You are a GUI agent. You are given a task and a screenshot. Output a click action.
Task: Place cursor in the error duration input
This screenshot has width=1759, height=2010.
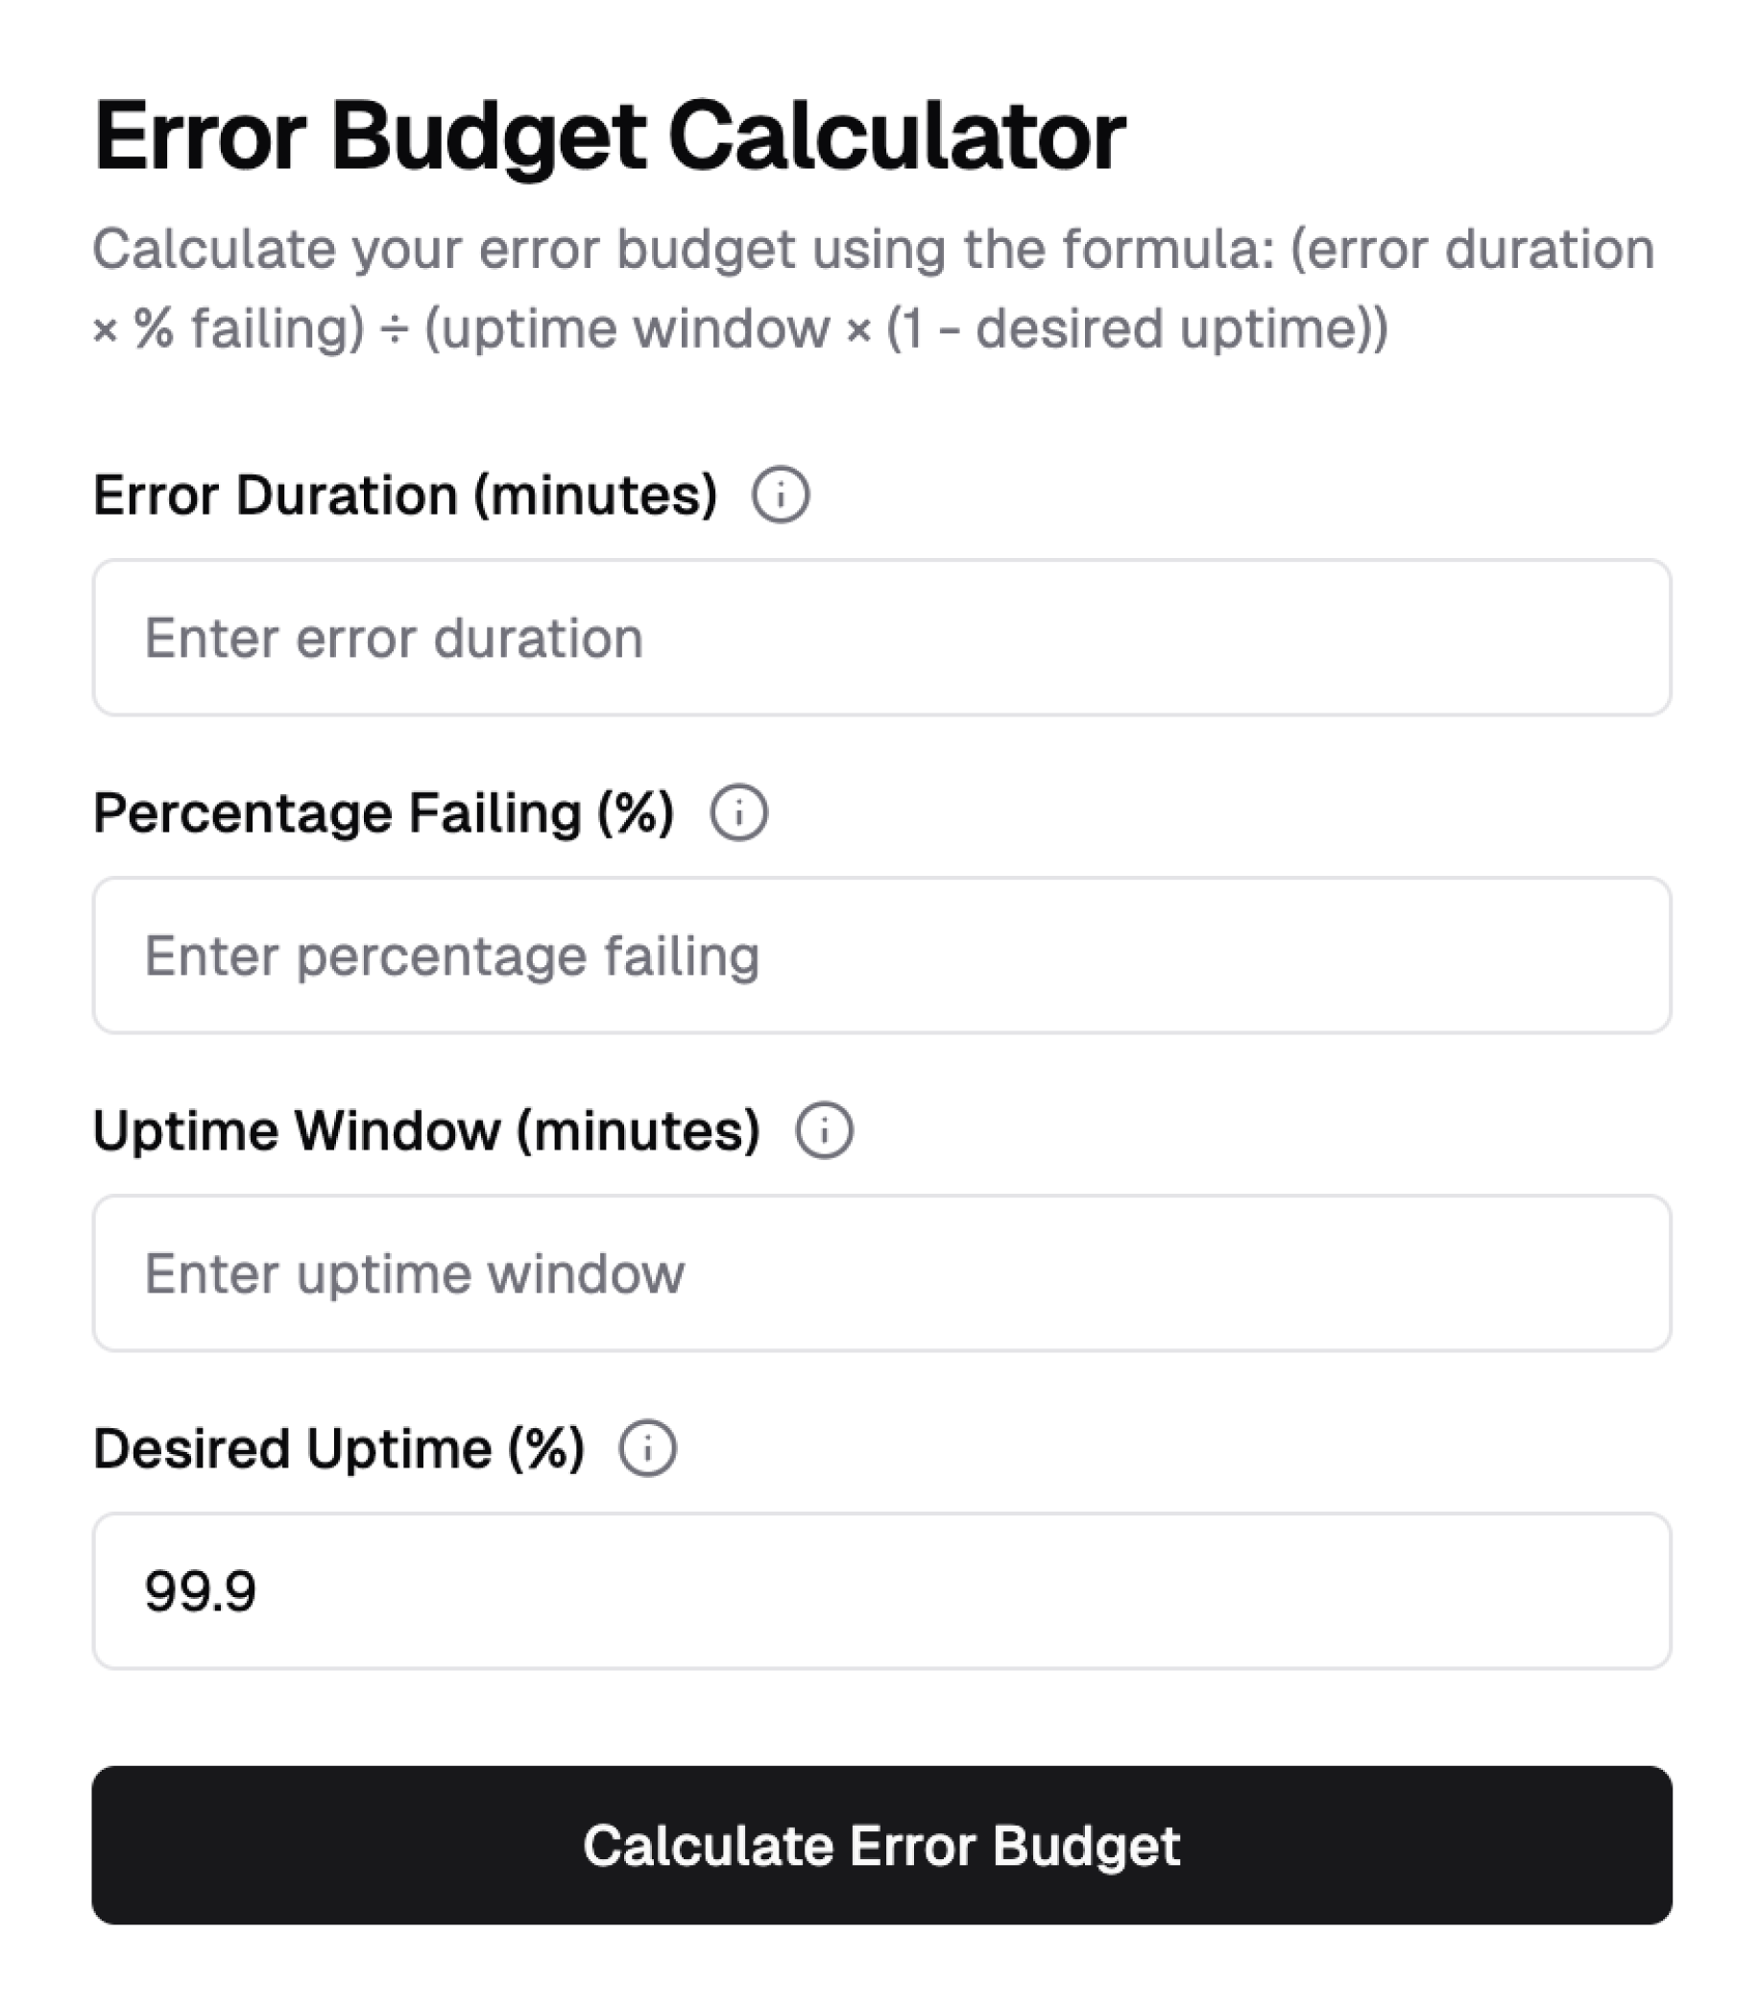tap(879, 639)
